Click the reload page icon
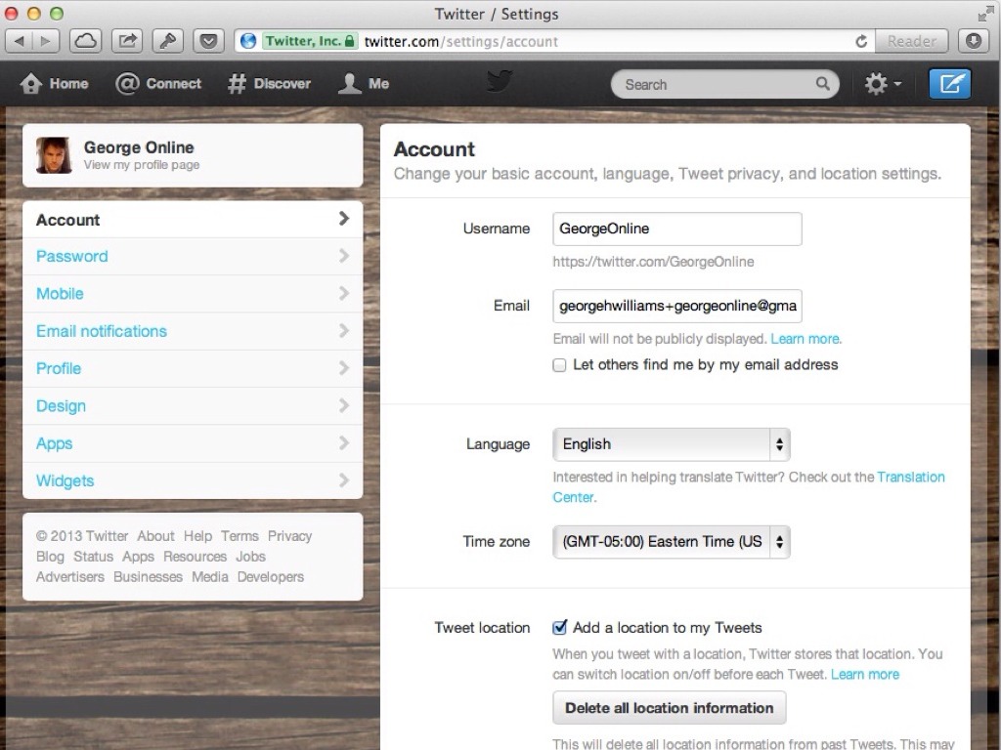The width and height of the screenshot is (1001, 750). [x=860, y=41]
